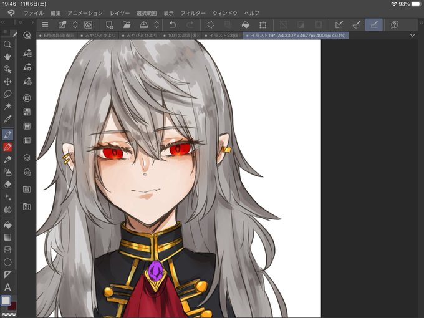
Task: Select the main drawing color swatch
Action: point(6,300)
